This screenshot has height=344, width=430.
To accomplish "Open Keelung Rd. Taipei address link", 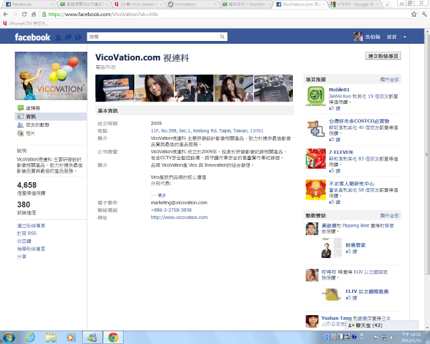I will point(207,131).
